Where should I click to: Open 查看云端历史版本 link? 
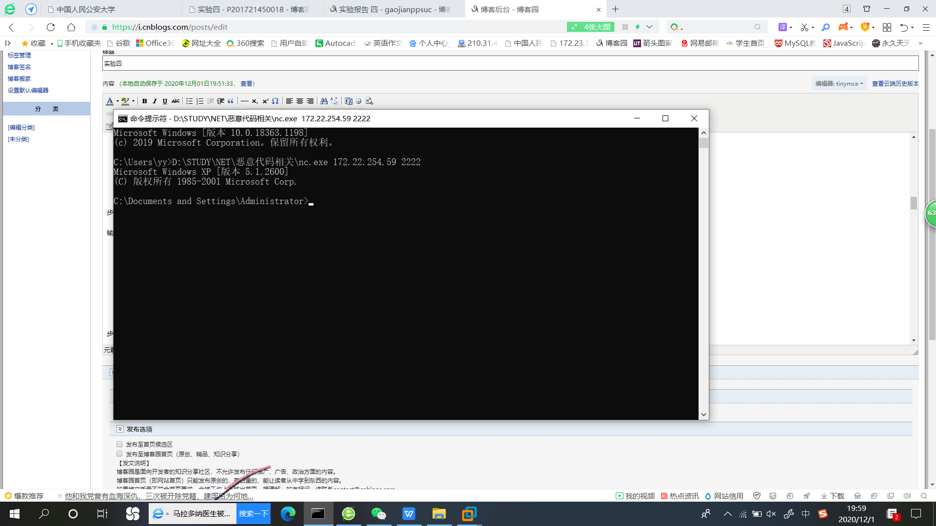tap(895, 84)
